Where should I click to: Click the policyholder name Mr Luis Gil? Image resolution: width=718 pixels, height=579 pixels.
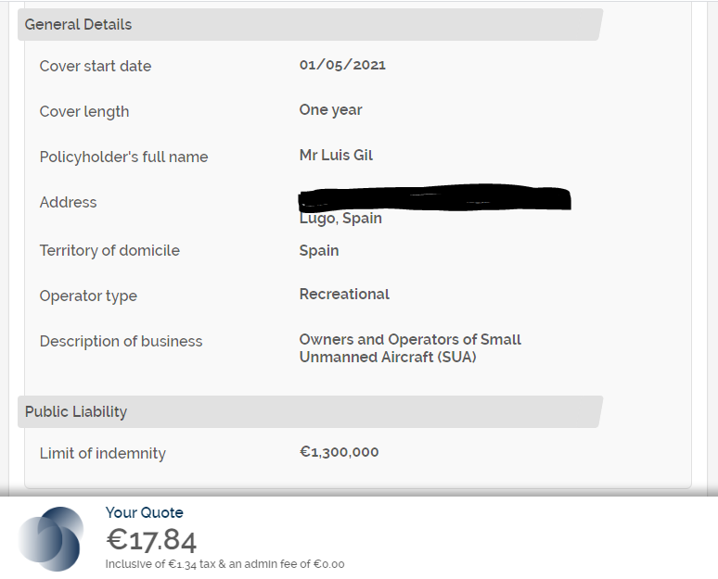point(336,156)
